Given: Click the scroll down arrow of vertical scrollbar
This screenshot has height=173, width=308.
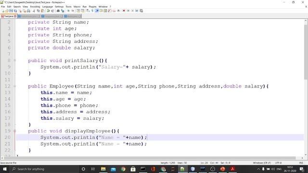Looking at the screenshot, I should (x=306, y=155).
